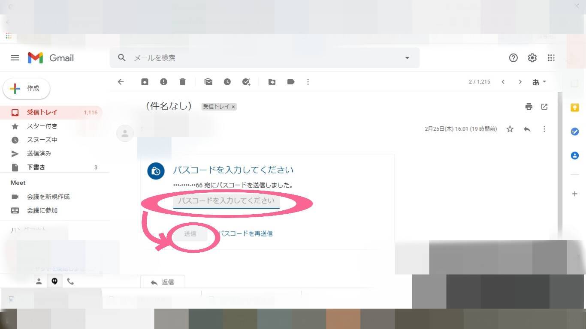Click the back arrow to return to inbox

[x=121, y=82]
